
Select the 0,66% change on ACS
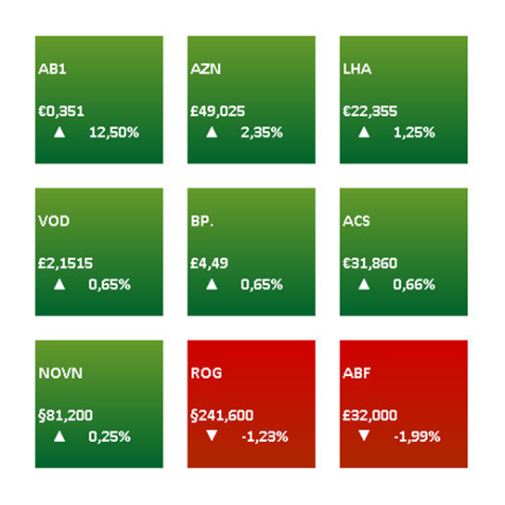point(414,285)
